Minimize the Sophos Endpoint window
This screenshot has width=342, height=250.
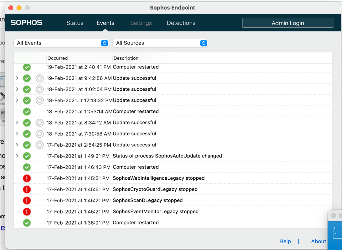click(x=19, y=8)
